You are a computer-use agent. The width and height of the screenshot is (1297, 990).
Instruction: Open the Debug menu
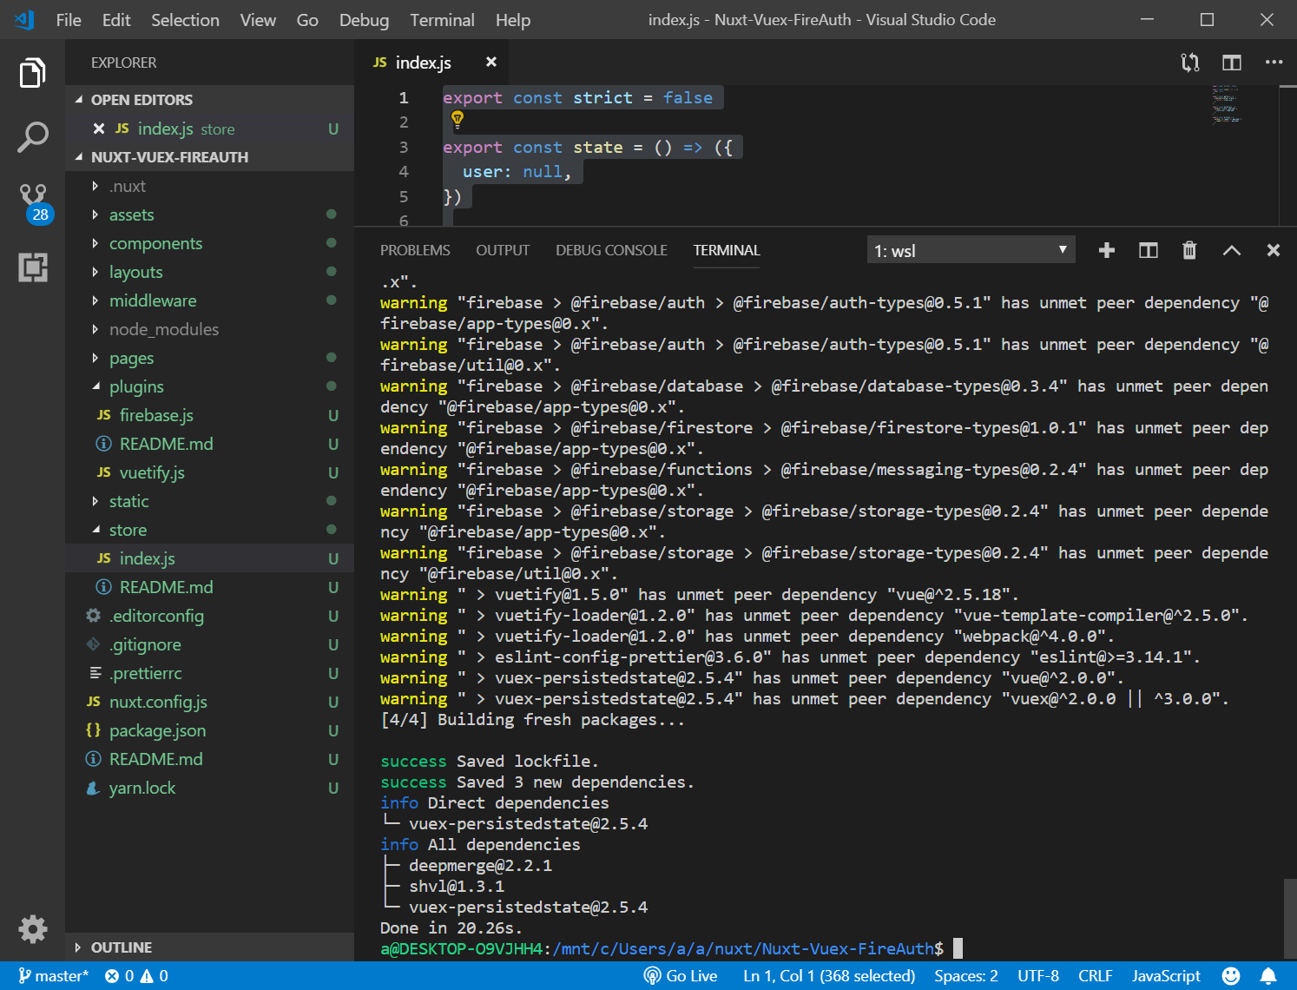[x=364, y=20]
